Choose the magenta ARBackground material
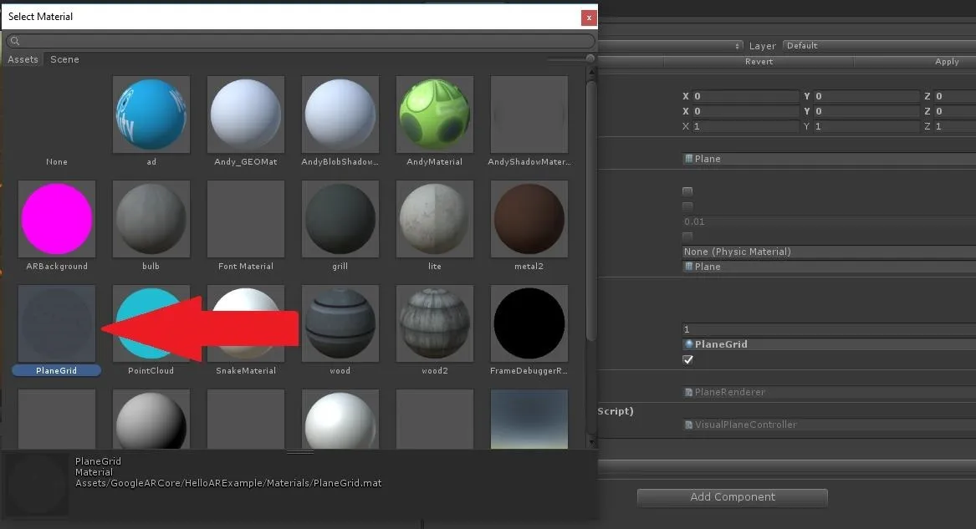Image resolution: width=976 pixels, height=529 pixels. click(x=57, y=219)
